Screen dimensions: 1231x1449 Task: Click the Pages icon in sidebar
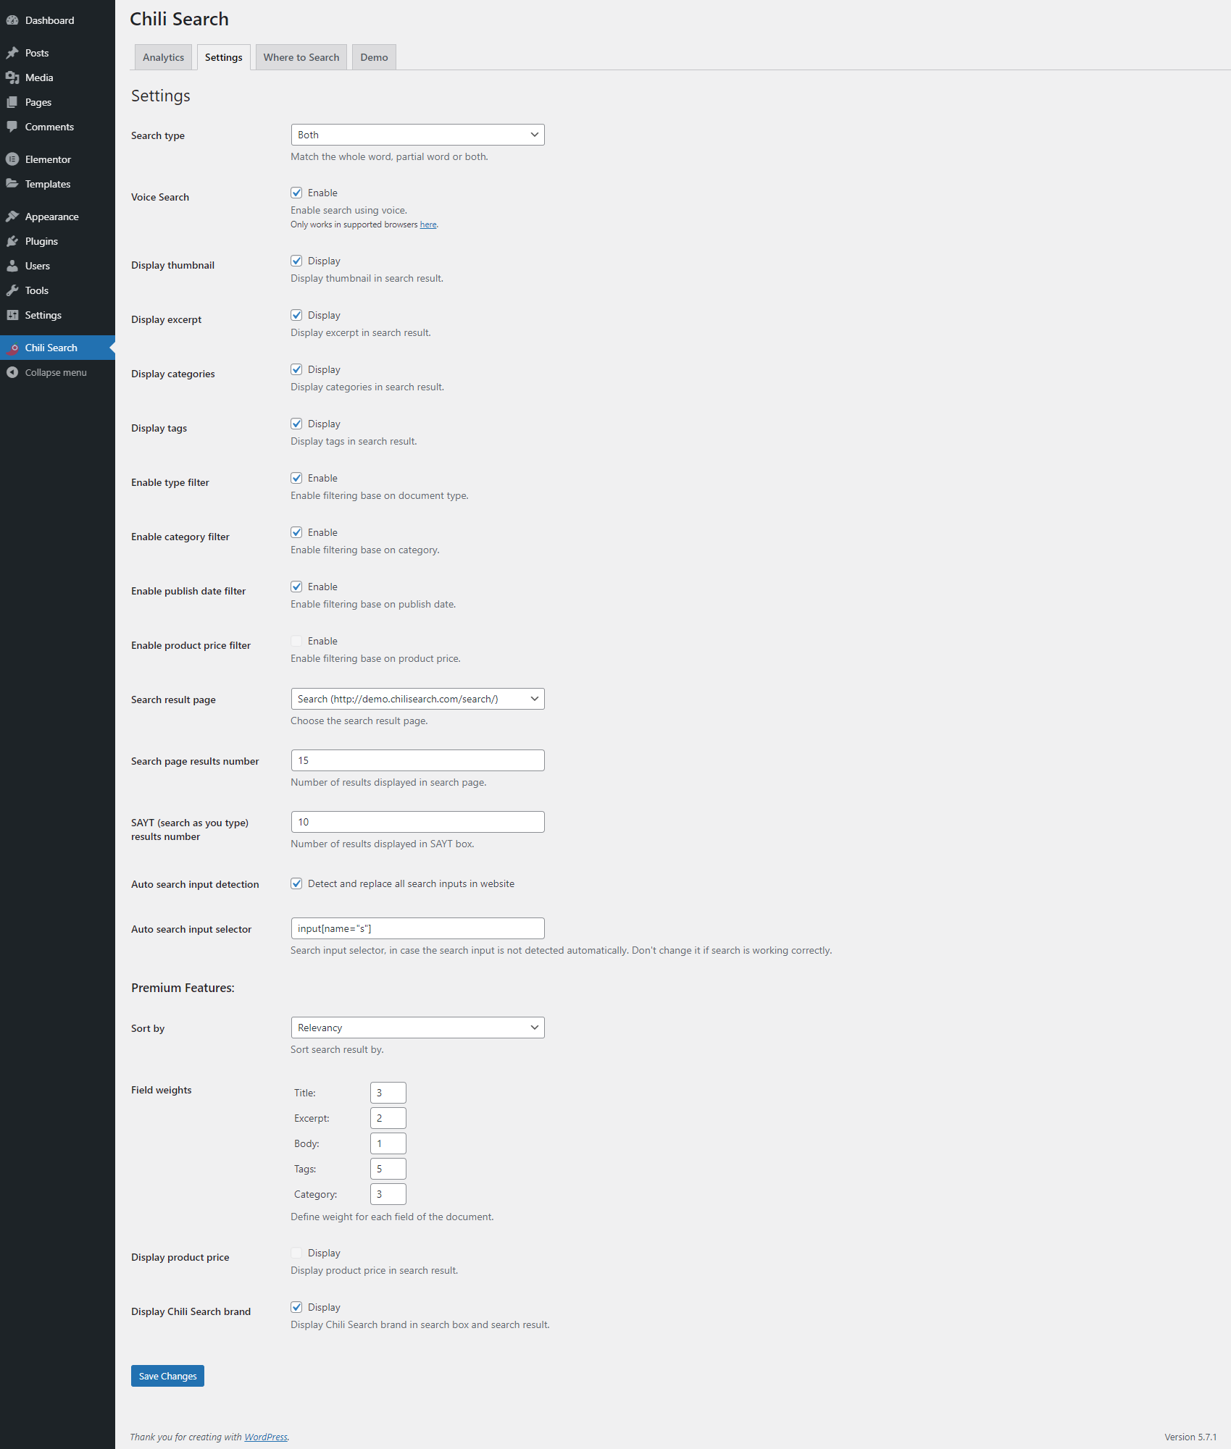pos(12,102)
